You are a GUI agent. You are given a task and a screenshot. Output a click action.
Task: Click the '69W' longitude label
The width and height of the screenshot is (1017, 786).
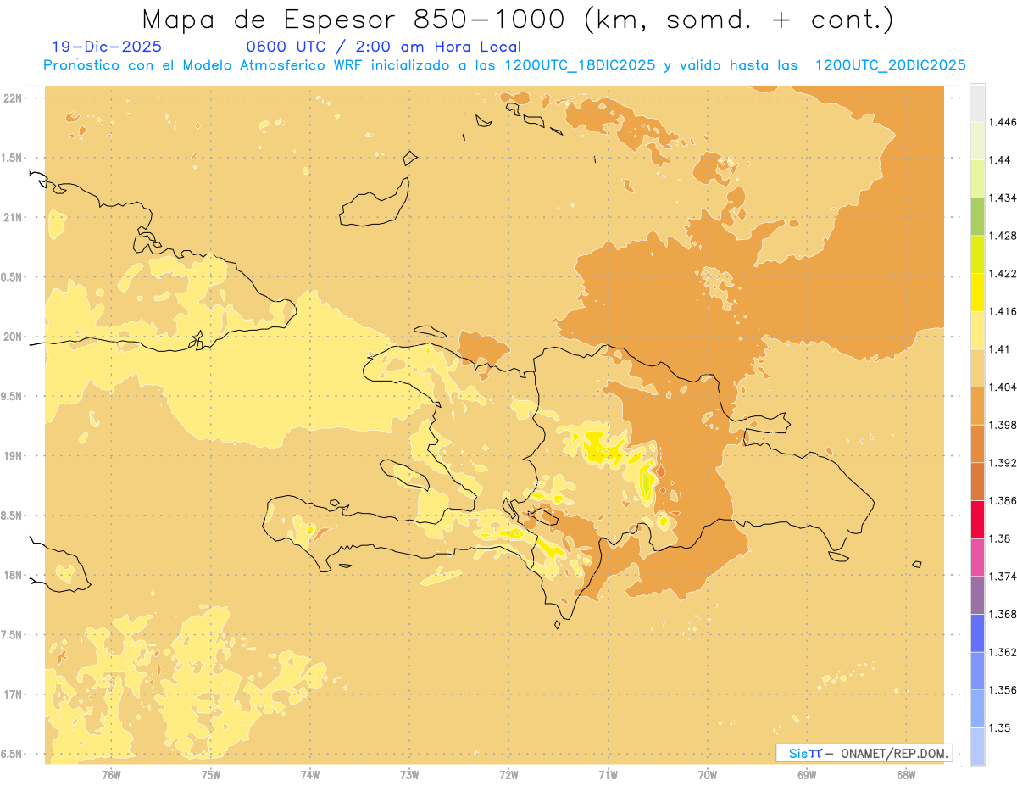coord(807,775)
